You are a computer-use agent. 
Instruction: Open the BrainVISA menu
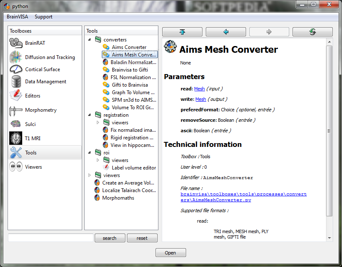point(18,17)
